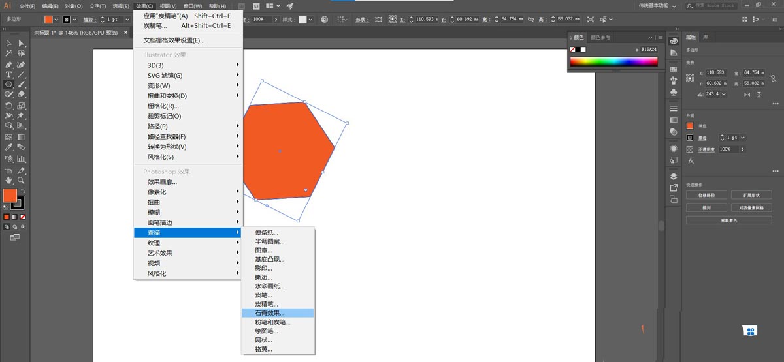Click the hex color value field

tap(647, 49)
